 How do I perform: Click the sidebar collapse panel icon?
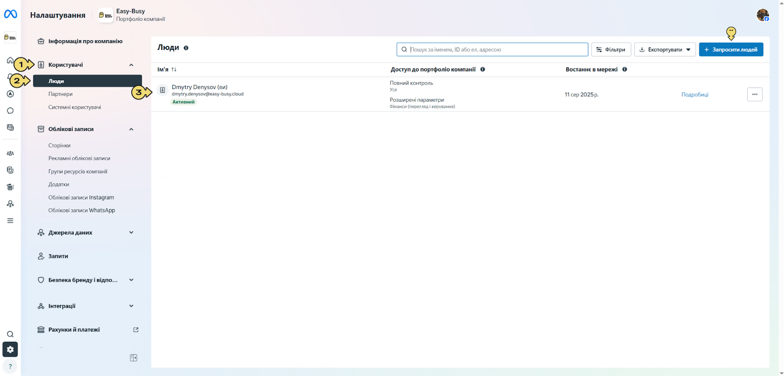pyautogui.click(x=133, y=358)
